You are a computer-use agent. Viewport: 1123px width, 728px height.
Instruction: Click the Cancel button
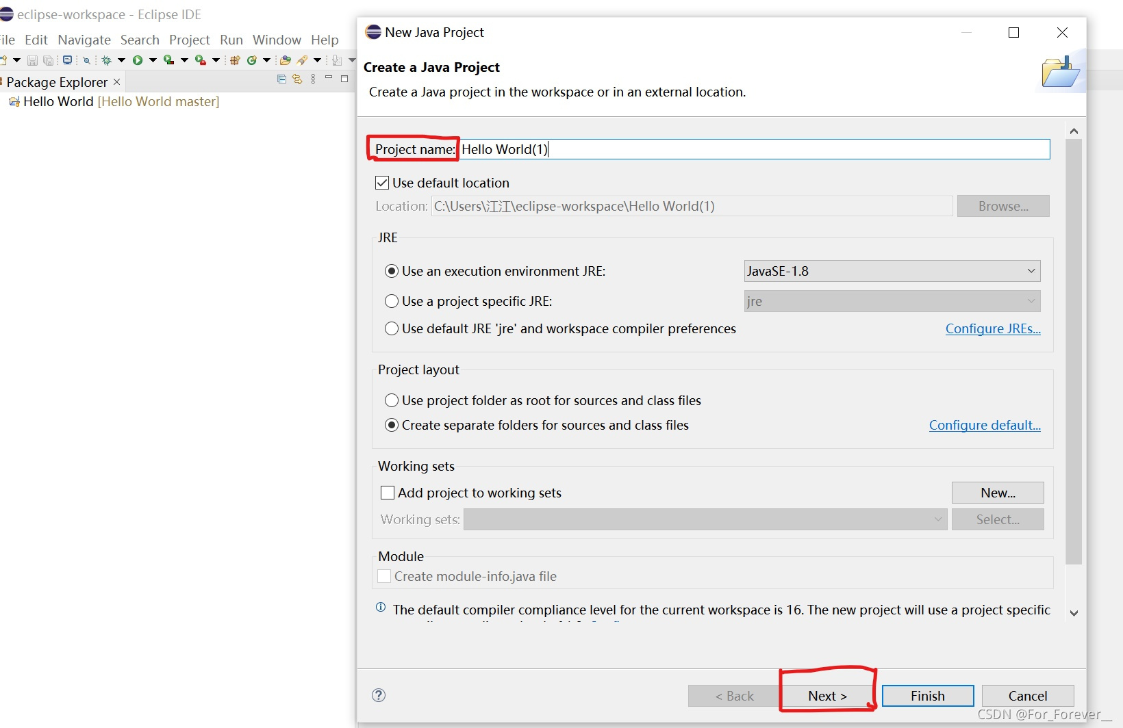tap(1028, 696)
